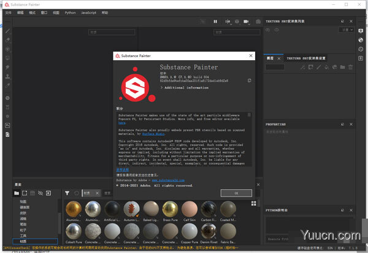
Task: Open the settings dropdown in Texture Set list
Action: tap(347, 30)
